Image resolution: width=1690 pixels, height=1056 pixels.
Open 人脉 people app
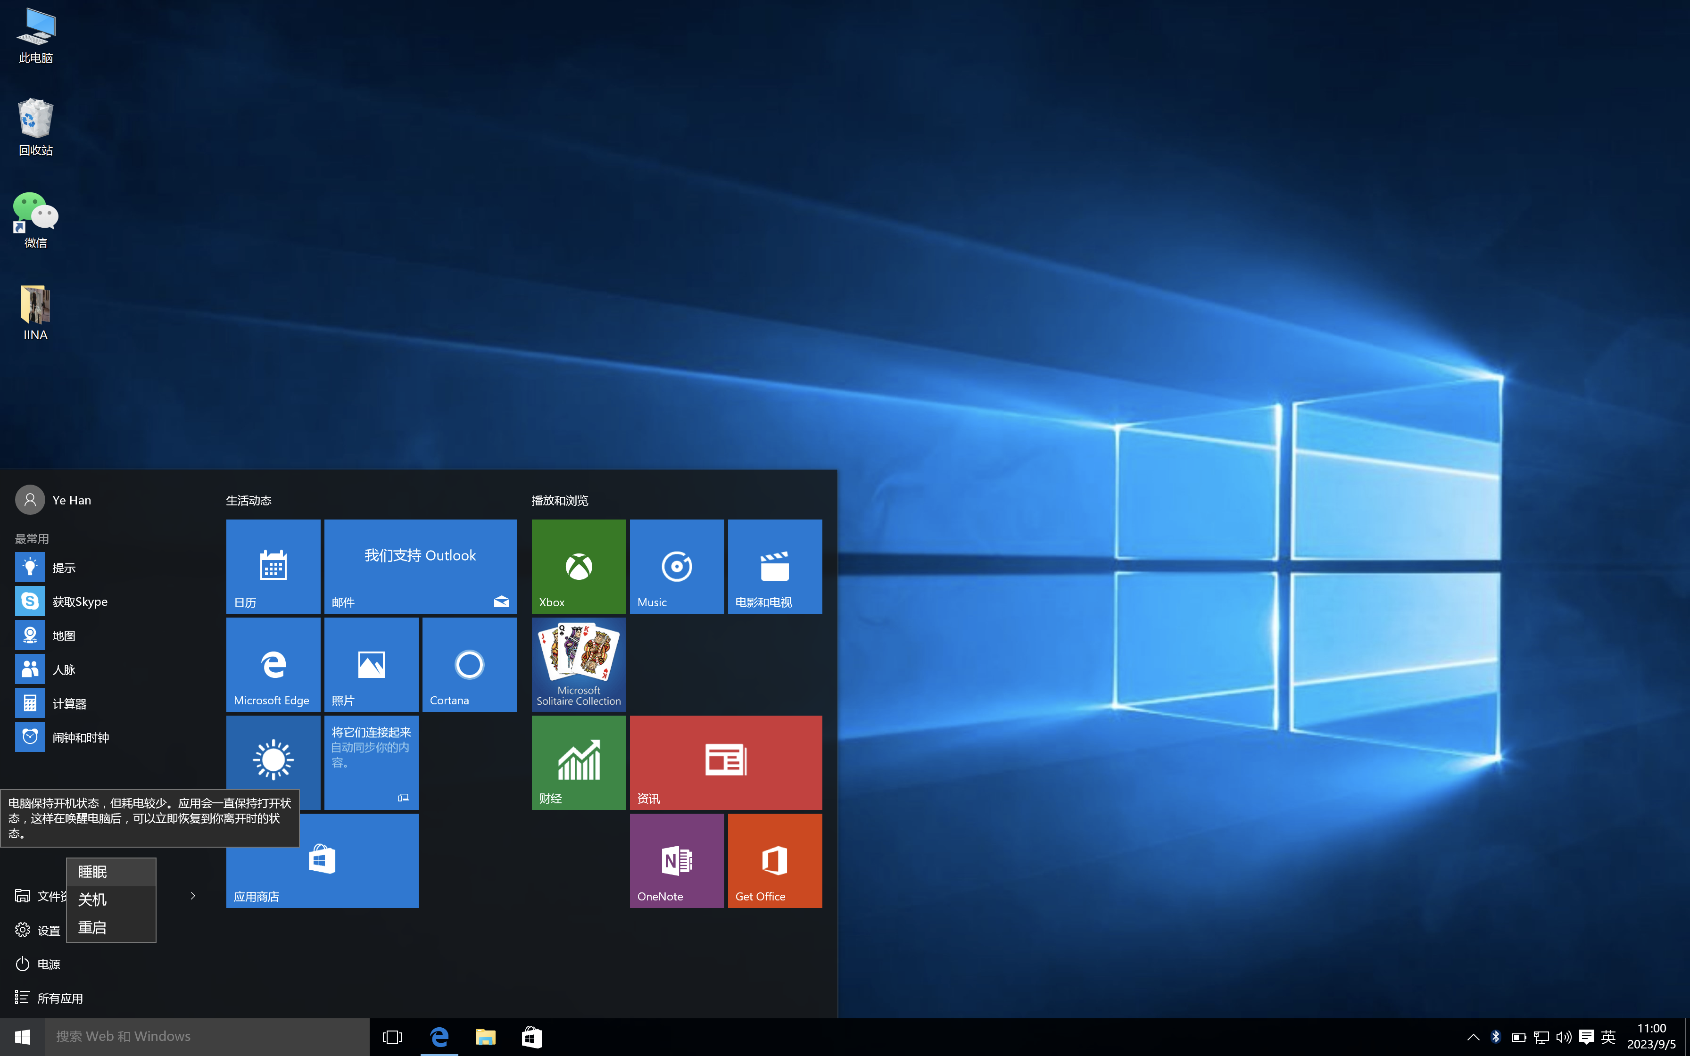[105, 669]
